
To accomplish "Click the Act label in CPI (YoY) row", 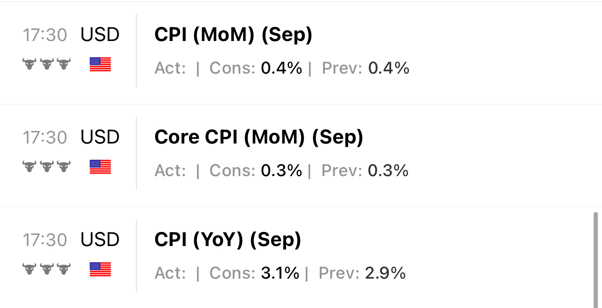I will (x=170, y=274).
